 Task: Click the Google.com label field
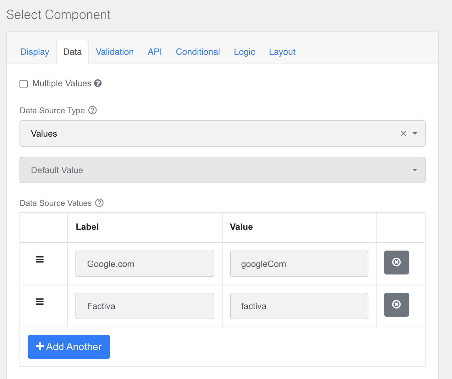pos(145,264)
